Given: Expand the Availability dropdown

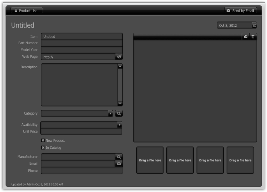Looking at the screenshot, I should [x=120, y=124].
